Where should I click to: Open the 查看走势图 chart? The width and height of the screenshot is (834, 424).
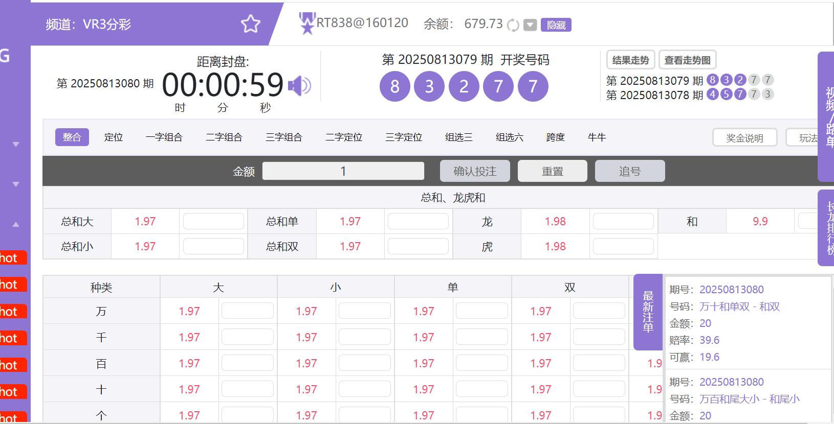687,60
